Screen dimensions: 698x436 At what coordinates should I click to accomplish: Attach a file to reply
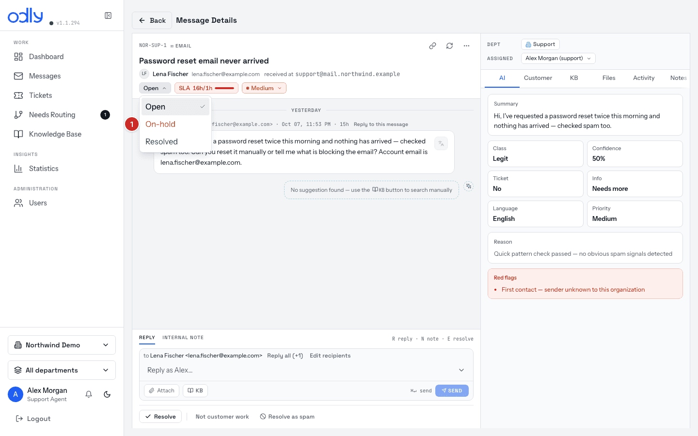(161, 390)
